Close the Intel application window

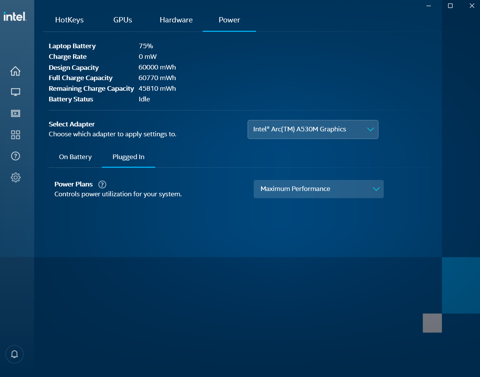tap(472, 6)
